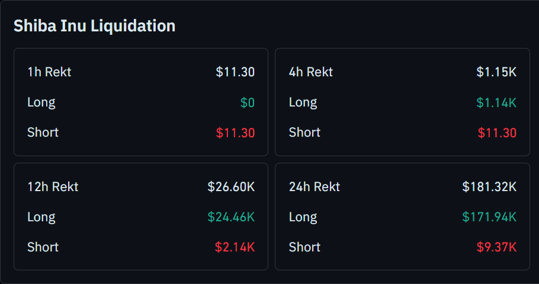
Task: Select the red $11.30 Short in 4h card
Action: [x=497, y=133]
